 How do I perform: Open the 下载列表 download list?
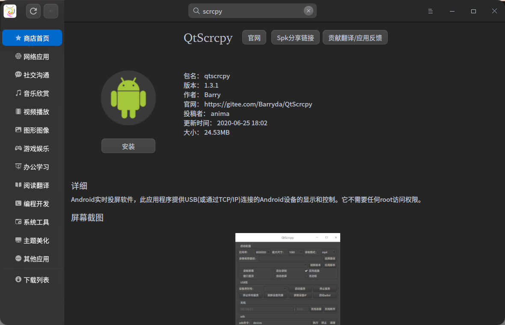[x=32, y=280]
